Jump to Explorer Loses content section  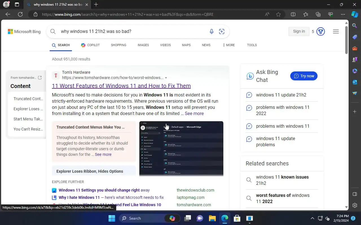28,109
